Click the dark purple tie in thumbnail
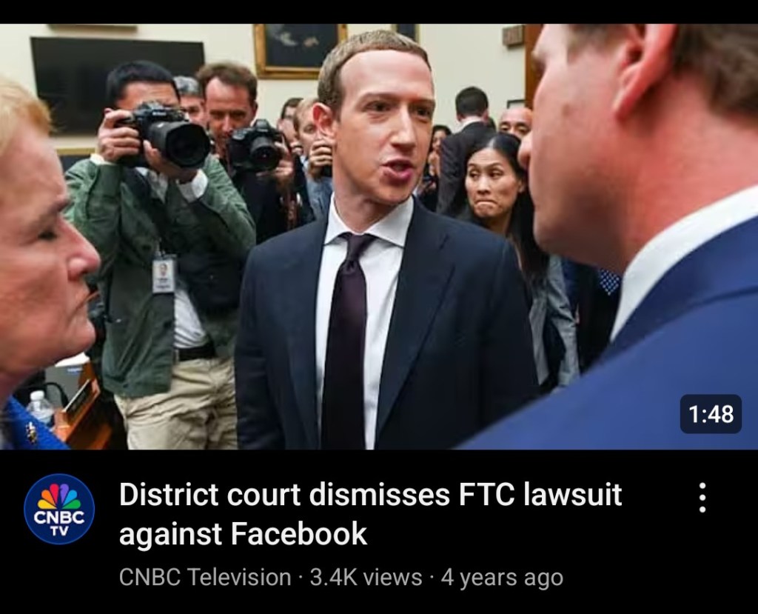This screenshot has width=758, height=614. pyautogui.click(x=345, y=338)
